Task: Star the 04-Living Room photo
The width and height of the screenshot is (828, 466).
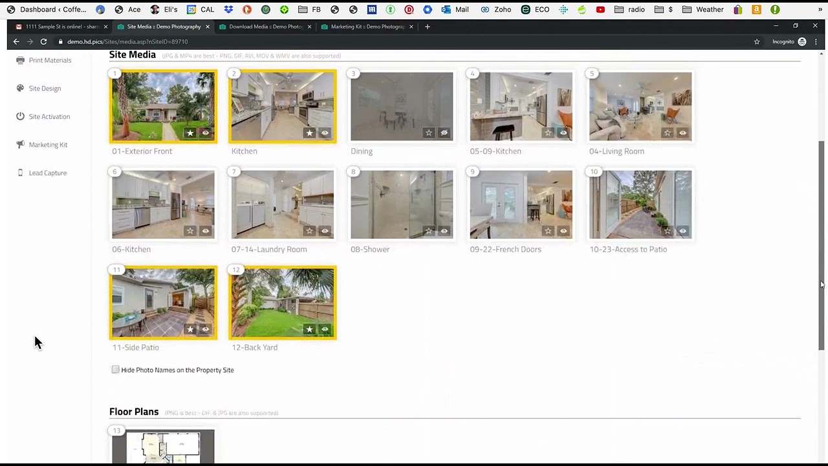Action: tap(667, 133)
